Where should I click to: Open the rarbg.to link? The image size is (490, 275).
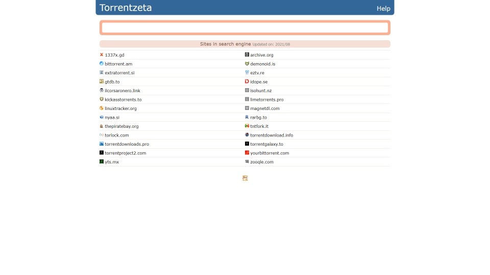[258, 118]
